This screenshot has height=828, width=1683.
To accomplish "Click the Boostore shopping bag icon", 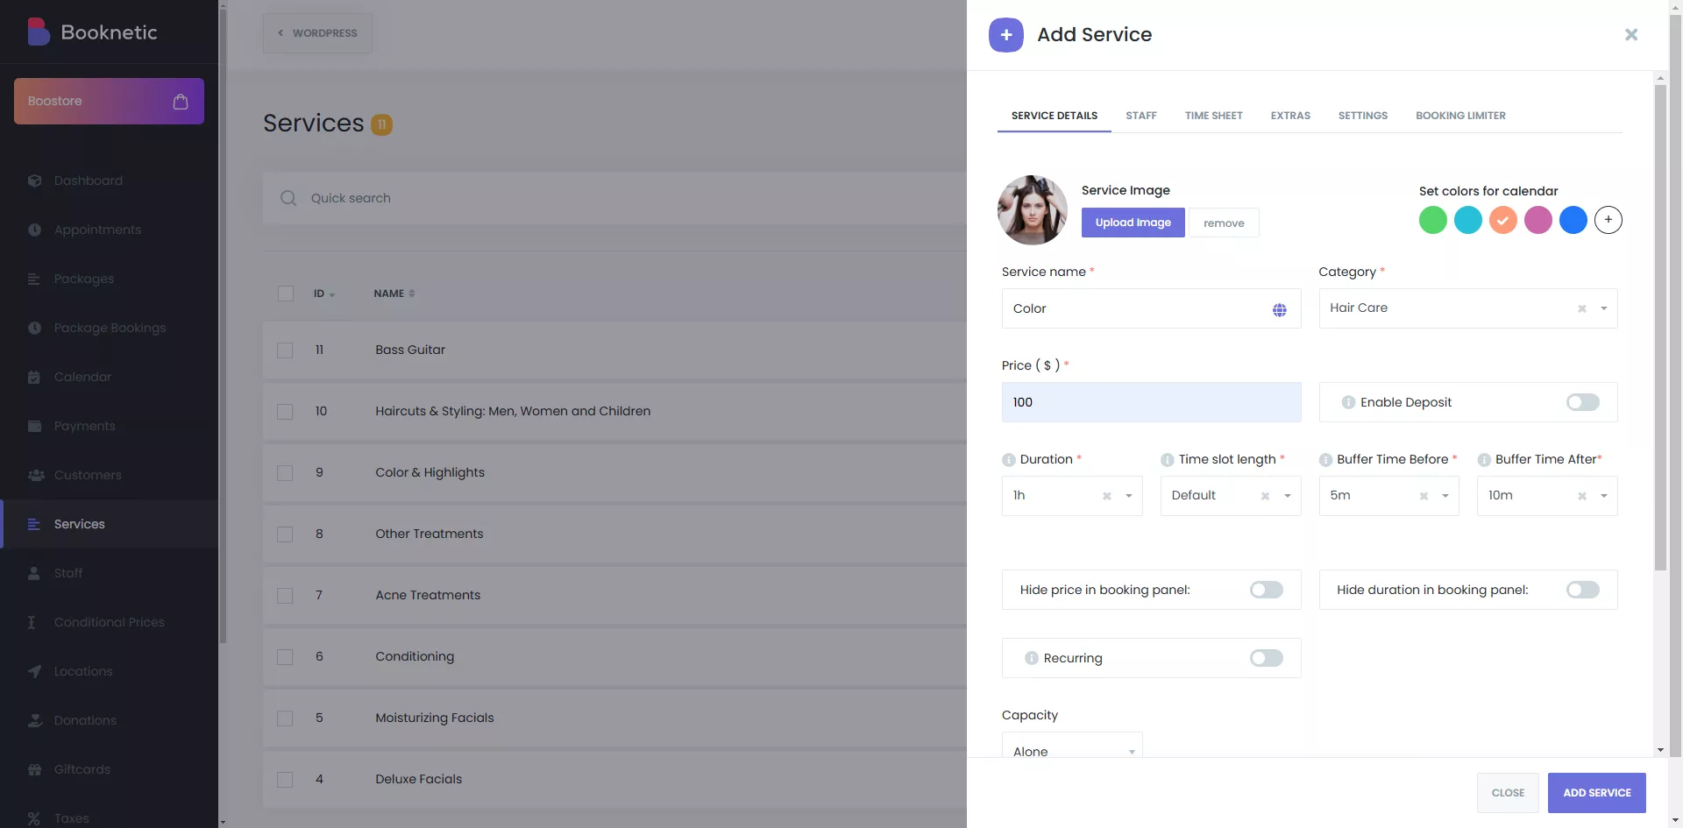I will pyautogui.click(x=181, y=102).
